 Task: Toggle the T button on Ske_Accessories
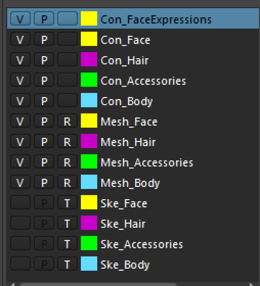(67, 244)
